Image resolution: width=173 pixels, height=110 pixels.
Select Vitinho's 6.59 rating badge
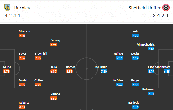click(x=54, y=98)
